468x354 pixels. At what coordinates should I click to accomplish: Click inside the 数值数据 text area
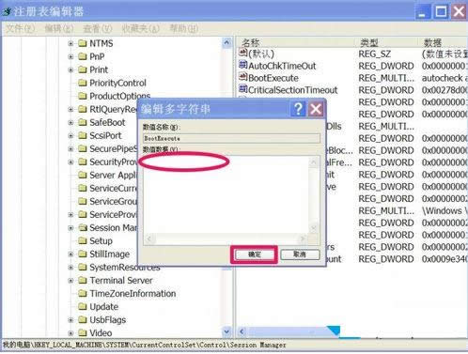226,195
